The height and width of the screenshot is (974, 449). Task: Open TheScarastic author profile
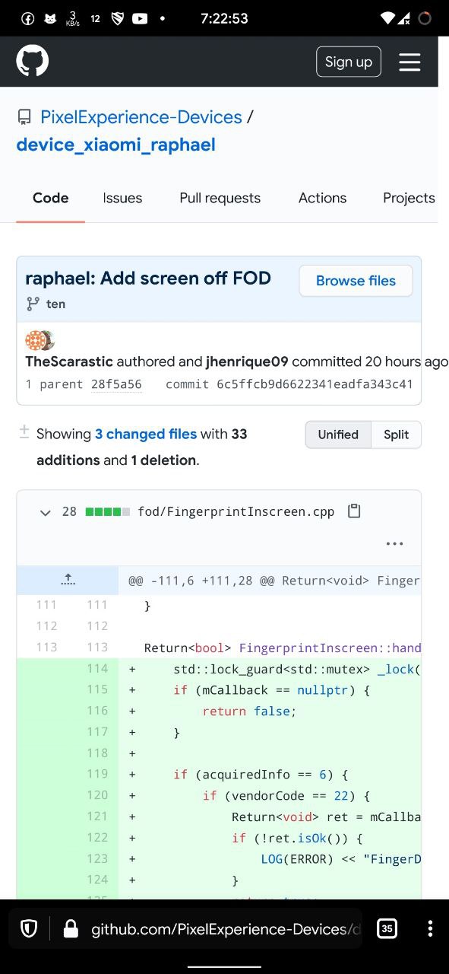pyautogui.click(x=69, y=361)
